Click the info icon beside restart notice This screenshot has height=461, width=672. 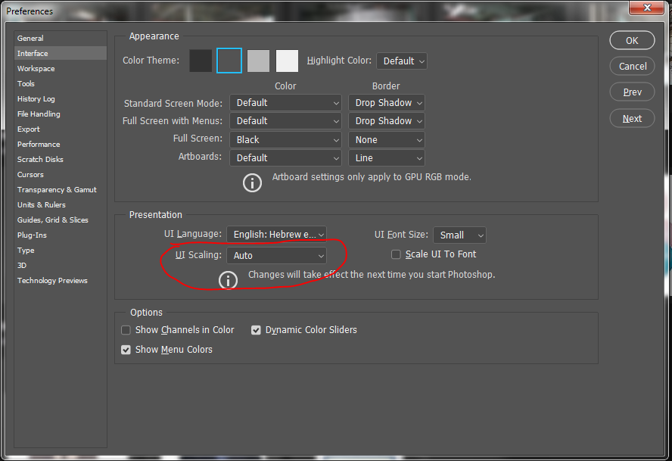click(228, 280)
